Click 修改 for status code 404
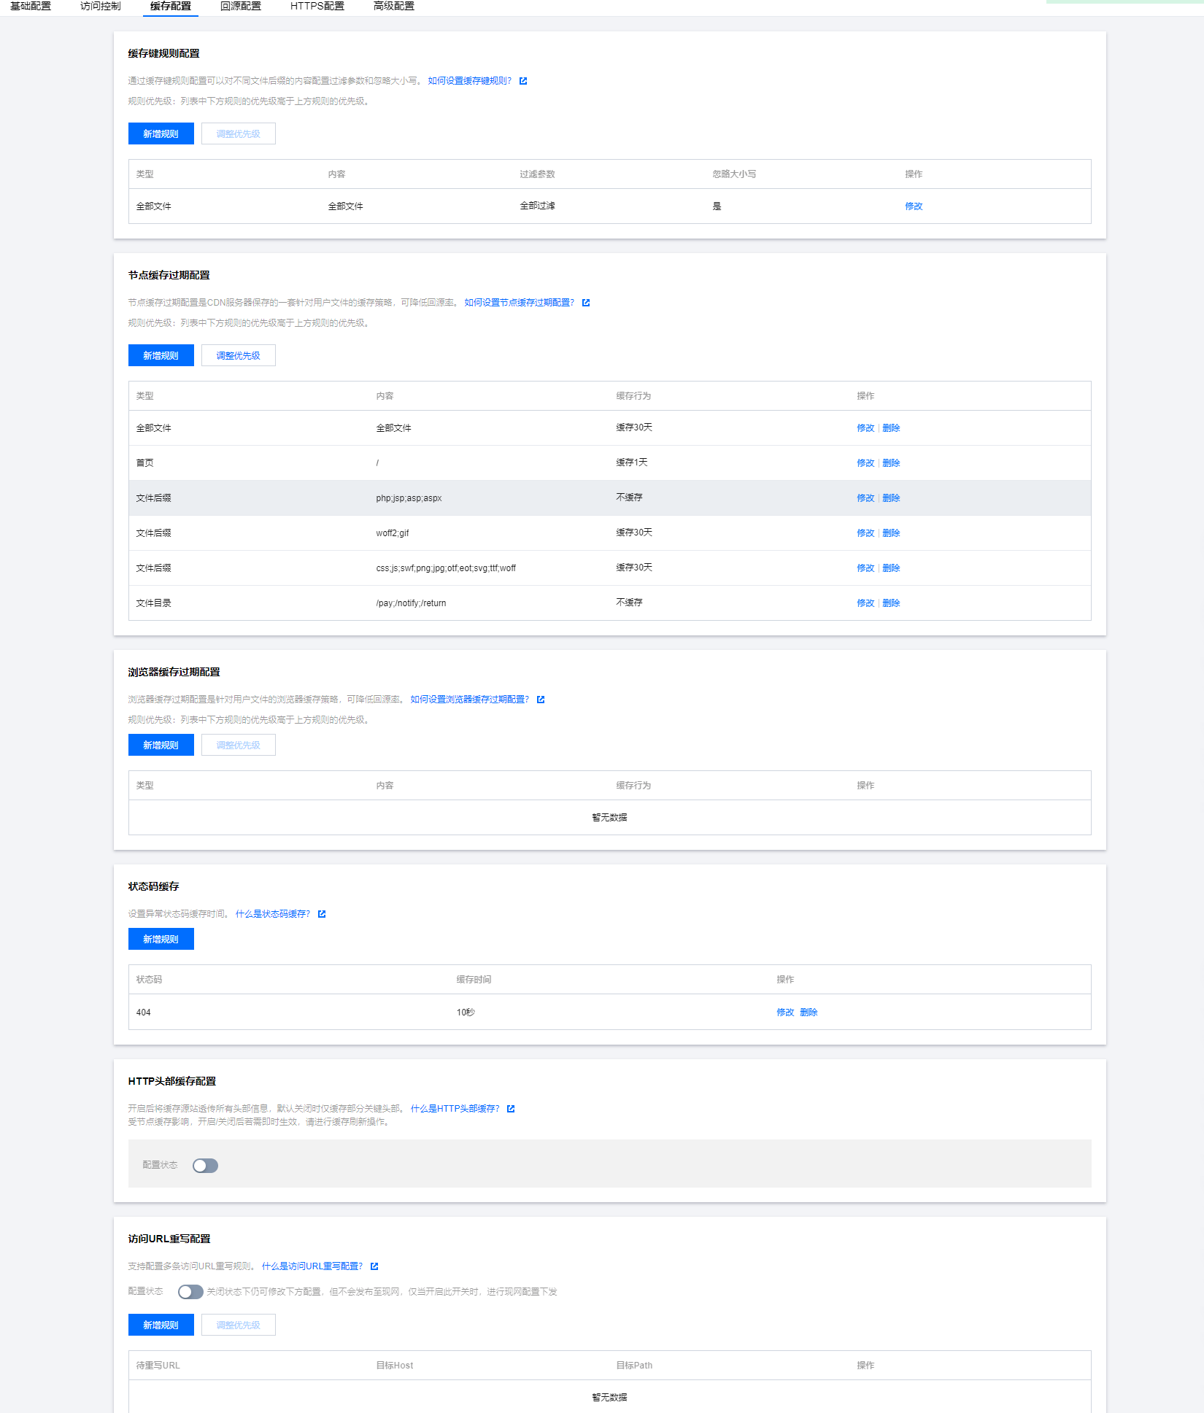Viewport: 1204px width, 1413px height. tap(785, 1013)
